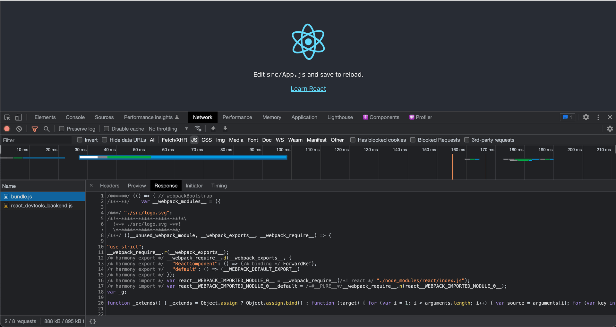The height and width of the screenshot is (327, 616).
Task: Open network conditions settings
Action: pyautogui.click(x=198, y=129)
